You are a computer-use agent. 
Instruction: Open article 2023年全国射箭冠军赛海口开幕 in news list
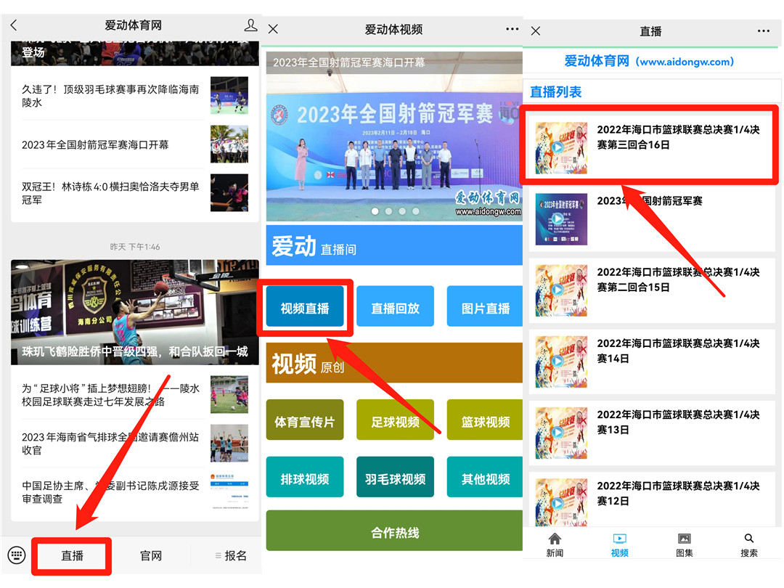click(x=134, y=144)
